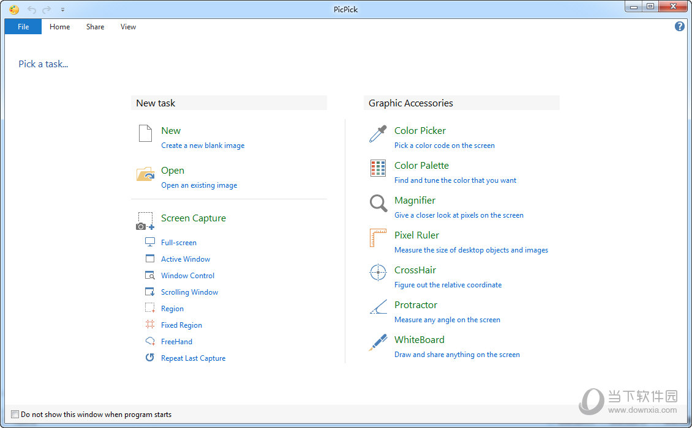Click the Full-screen monitor icon
The width and height of the screenshot is (692, 428).
pyautogui.click(x=150, y=242)
